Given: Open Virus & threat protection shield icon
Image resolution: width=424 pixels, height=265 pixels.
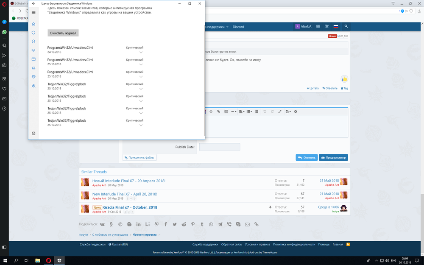Looking at the screenshot, I should click(33, 33).
